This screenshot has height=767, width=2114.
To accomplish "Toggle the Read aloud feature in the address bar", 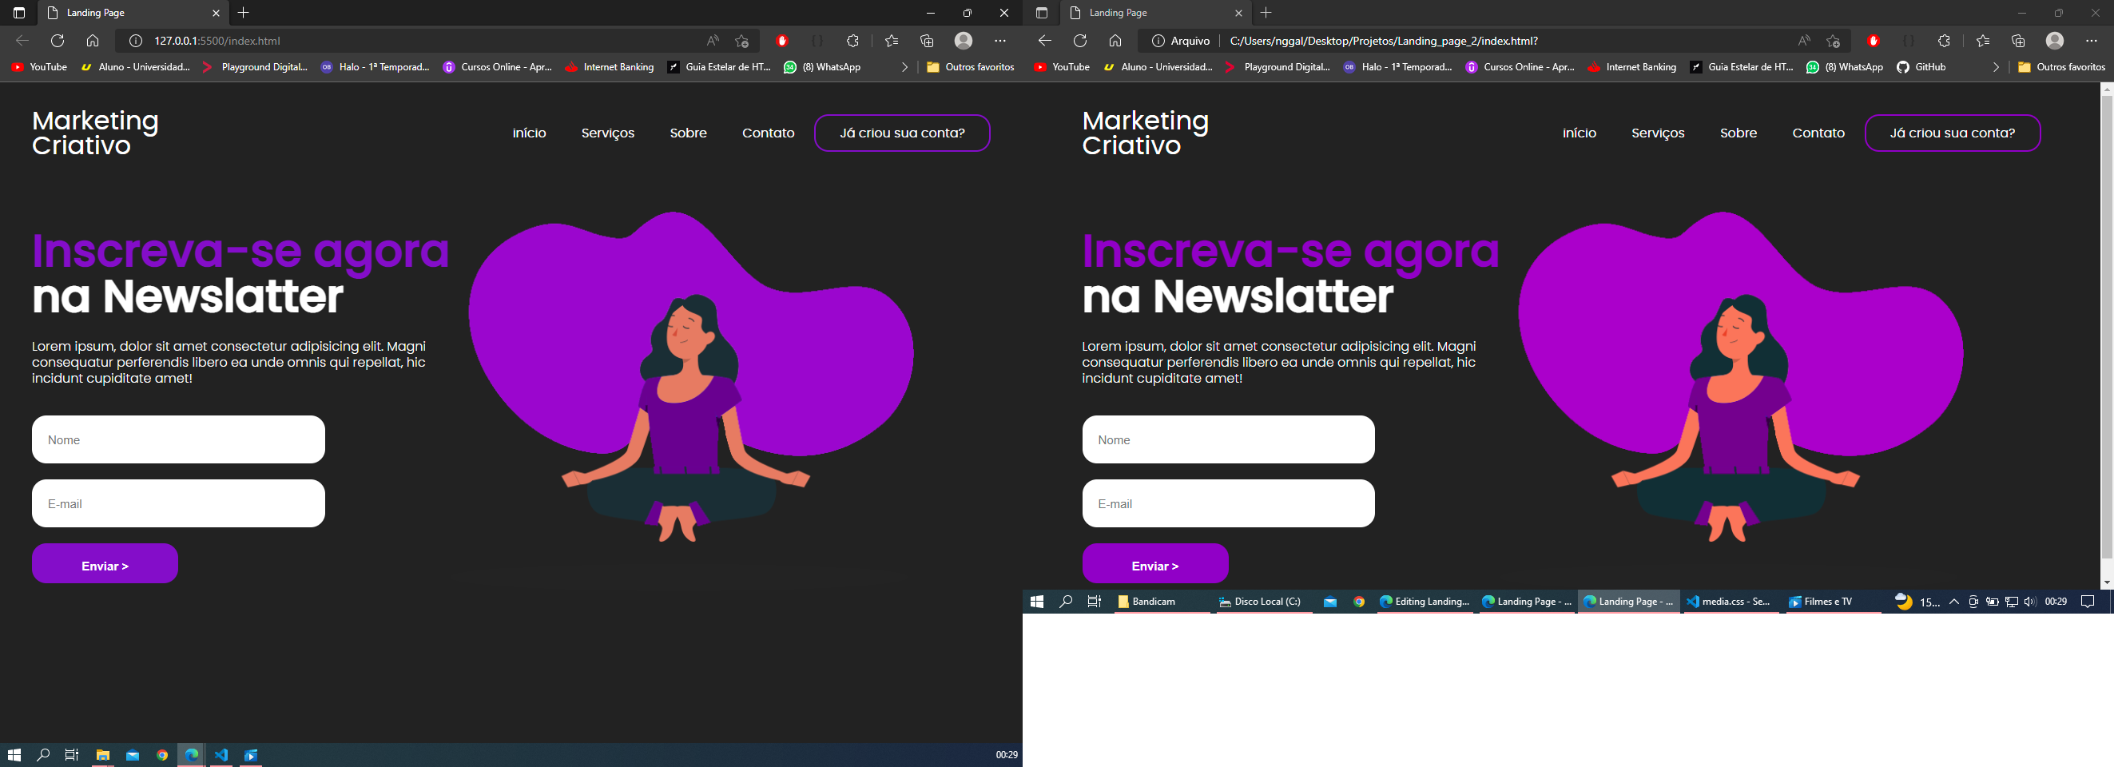I will (x=712, y=40).
